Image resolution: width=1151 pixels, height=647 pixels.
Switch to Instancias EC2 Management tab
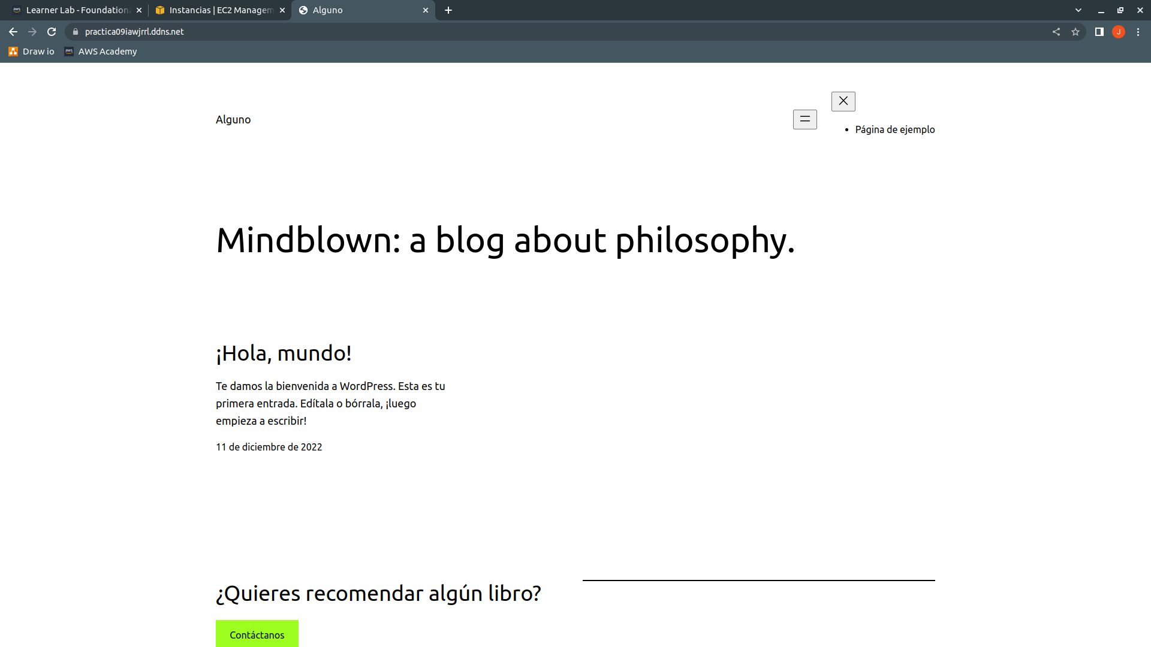pyautogui.click(x=221, y=10)
